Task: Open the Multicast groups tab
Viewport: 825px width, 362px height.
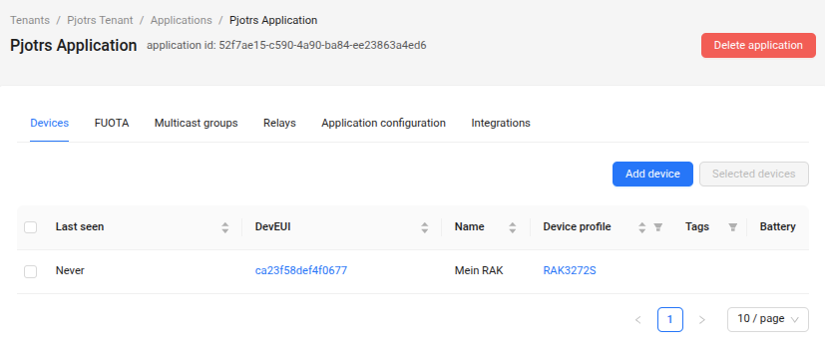Action: coord(196,123)
